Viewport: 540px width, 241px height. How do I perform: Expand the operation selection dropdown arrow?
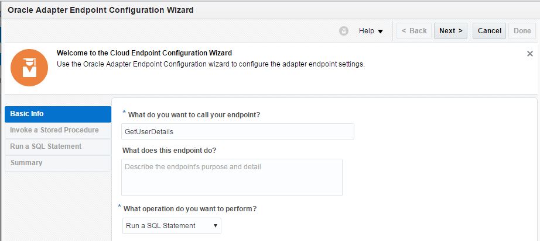coord(215,225)
